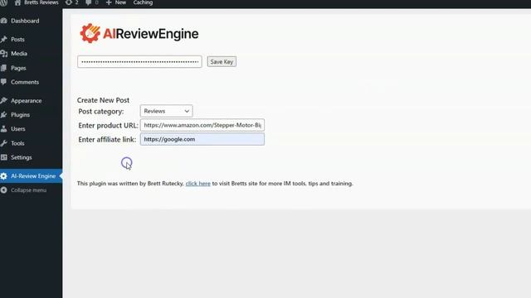Screen dimensions: 531x298
Task: Focus the masked API key field
Action: click(139, 62)
